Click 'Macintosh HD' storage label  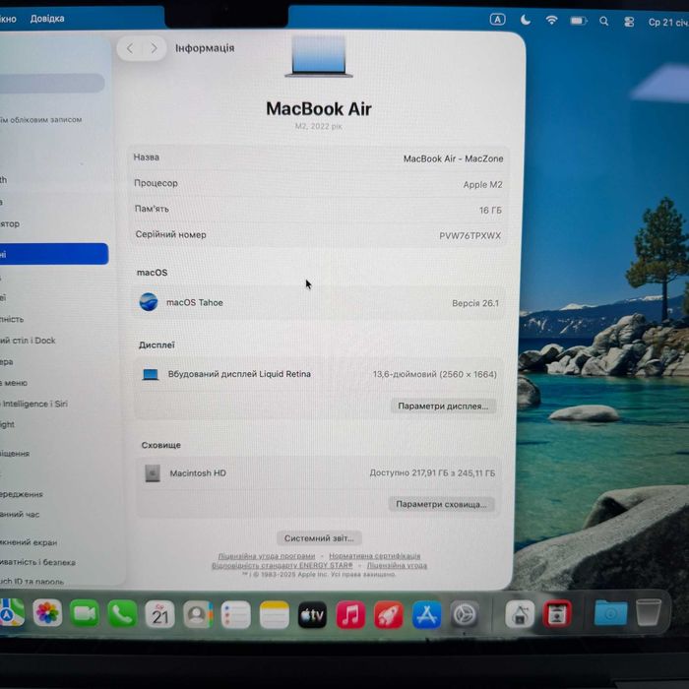click(x=198, y=473)
